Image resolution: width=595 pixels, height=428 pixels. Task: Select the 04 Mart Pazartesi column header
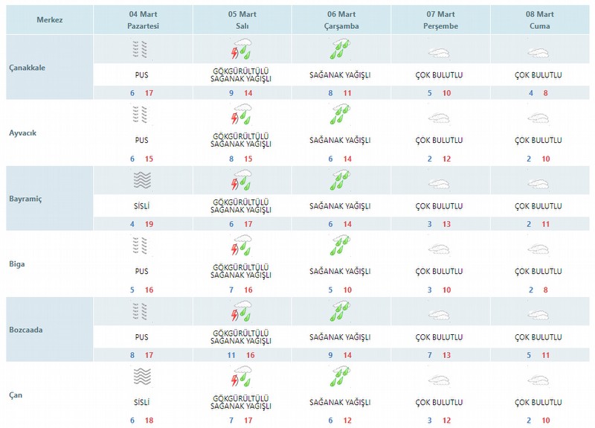click(x=143, y=20)
